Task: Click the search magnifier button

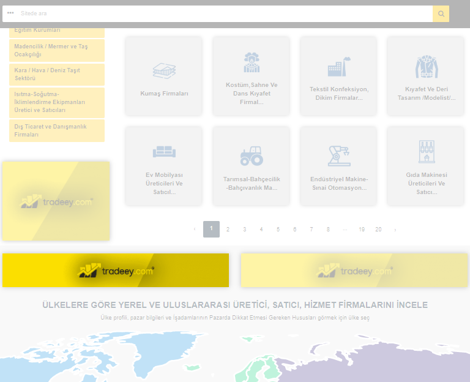Action: [x=441, y=13]
